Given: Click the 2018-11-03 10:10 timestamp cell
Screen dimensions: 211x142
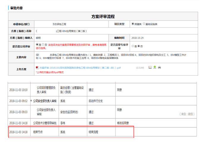Looking at the screenshot, I should coord(18,90).
